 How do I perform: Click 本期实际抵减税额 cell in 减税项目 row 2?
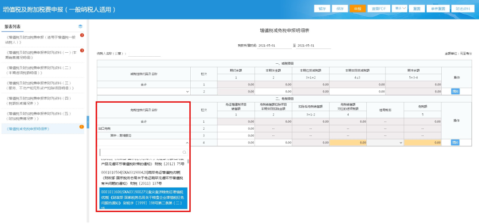[357, 91]
